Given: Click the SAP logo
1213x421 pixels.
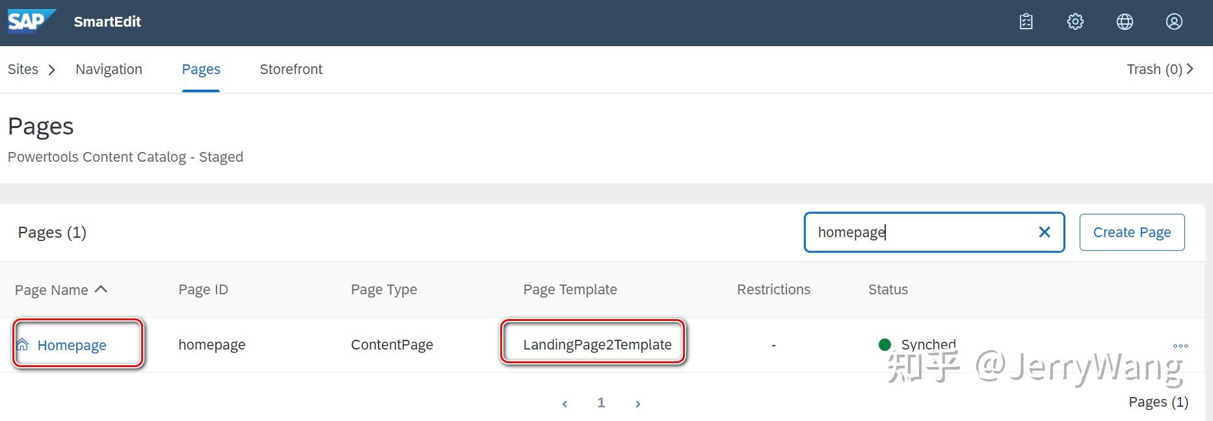Looking at the screenshot, I should (x=32, y=21).
